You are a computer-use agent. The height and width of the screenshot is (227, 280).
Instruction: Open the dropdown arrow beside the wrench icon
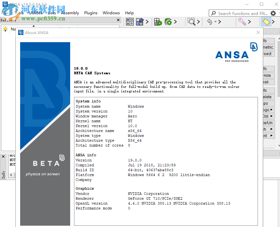tap(249, 21)
